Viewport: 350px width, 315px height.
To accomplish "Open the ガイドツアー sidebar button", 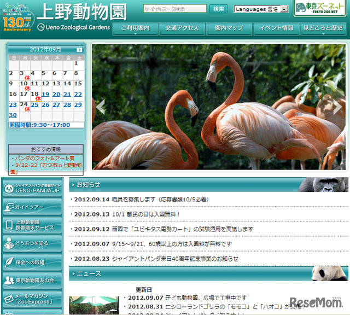I will pos(32,207).
